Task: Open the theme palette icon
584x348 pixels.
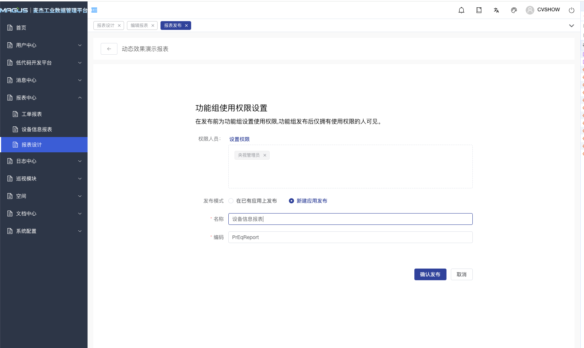Action: [x=514, y=10]
